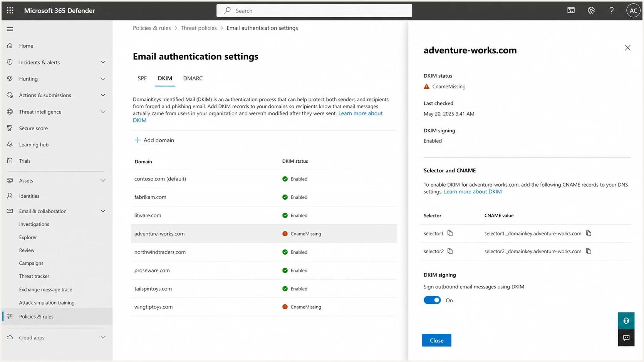Select the contoso.com (default) row
Viewport: 644px width, 362px height.
[x=264, y=179]
